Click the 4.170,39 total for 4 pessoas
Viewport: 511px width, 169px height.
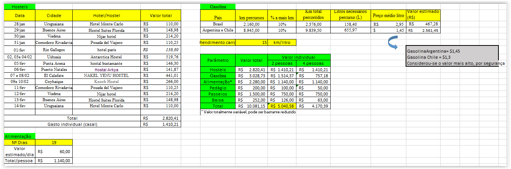[x=313, y=106]
